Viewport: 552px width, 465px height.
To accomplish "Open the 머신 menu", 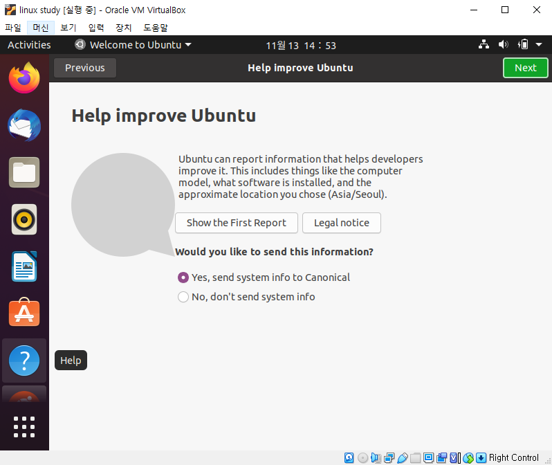I will (x=41, y=28).
